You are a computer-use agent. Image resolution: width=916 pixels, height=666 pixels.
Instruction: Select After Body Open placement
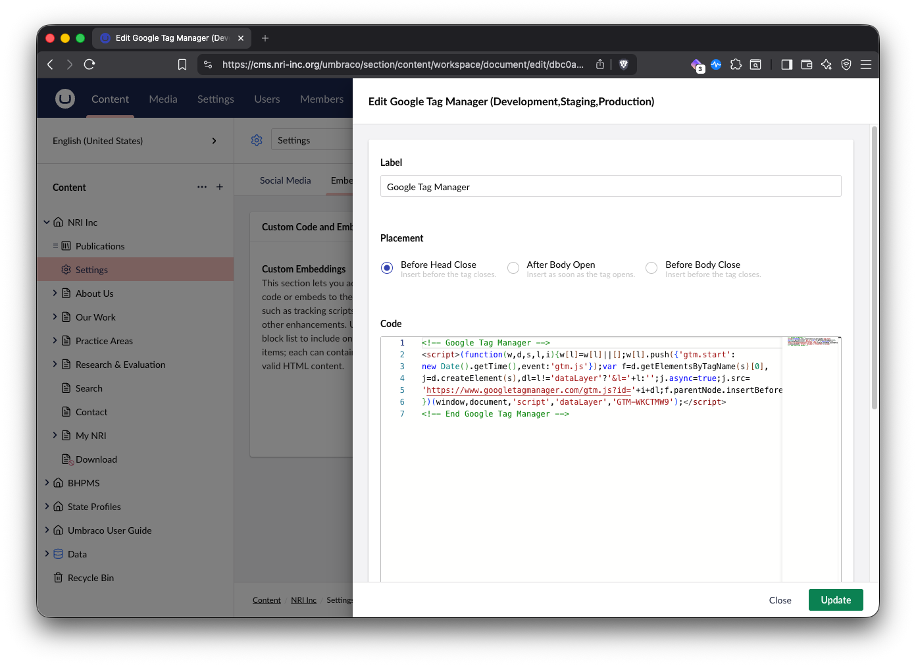(x=513, y=268)
